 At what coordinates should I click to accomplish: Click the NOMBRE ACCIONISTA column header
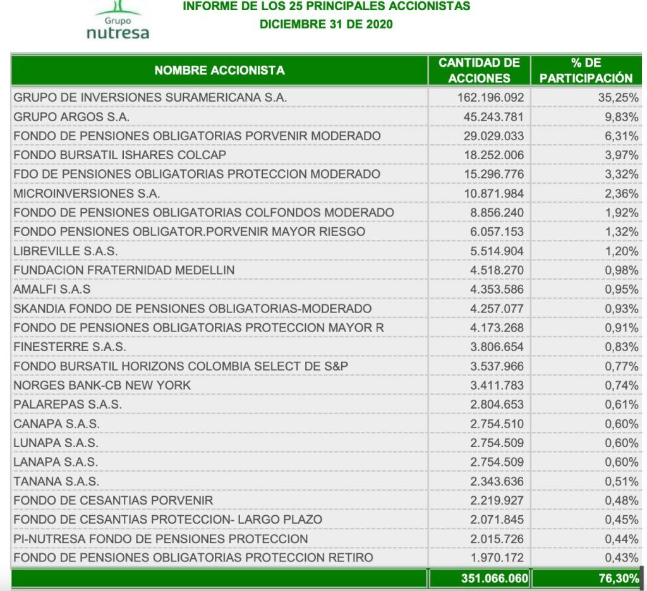(x=219, y=70)
